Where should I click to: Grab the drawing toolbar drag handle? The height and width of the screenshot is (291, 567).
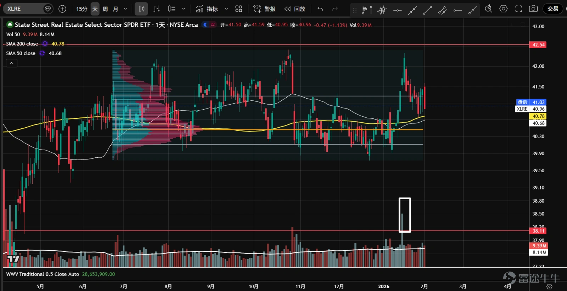[355, 10]
